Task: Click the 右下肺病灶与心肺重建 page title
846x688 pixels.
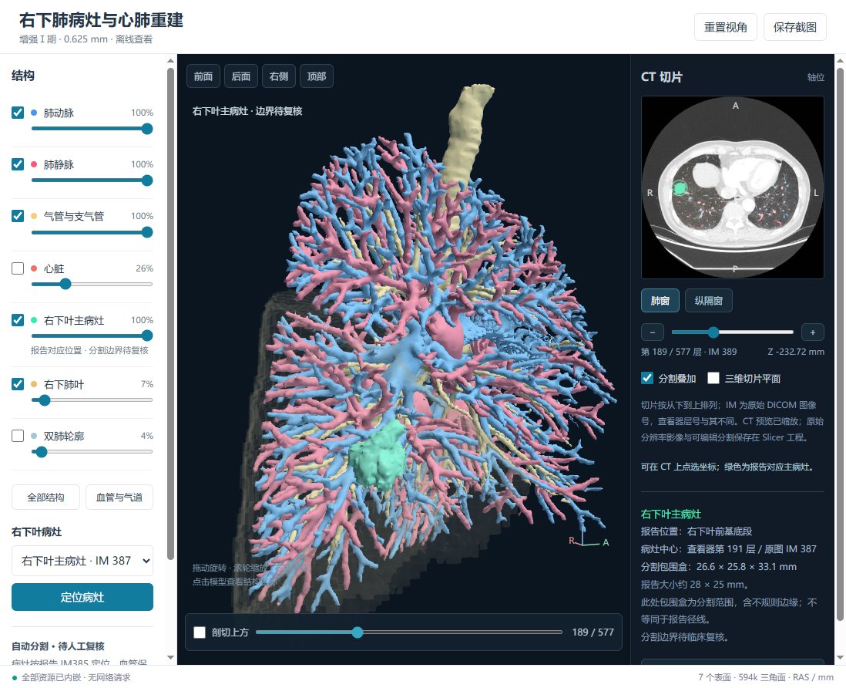Action: point(102,20)
